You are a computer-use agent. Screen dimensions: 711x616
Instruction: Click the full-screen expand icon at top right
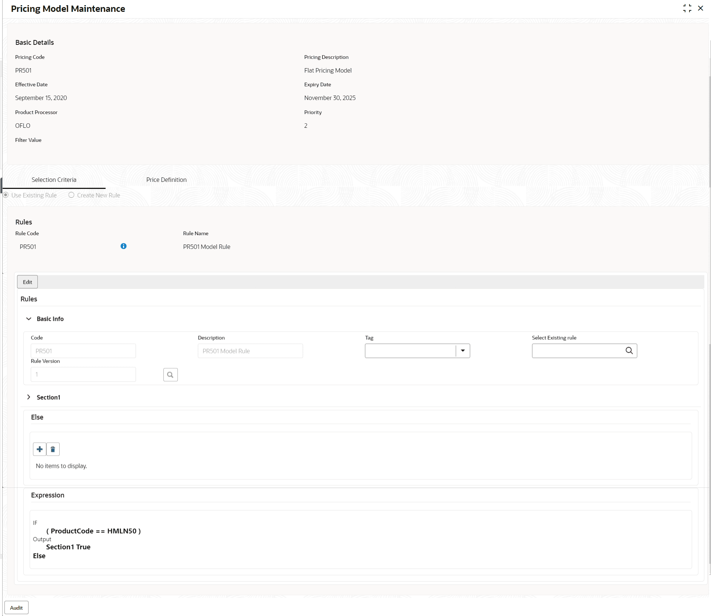point(687,8)
